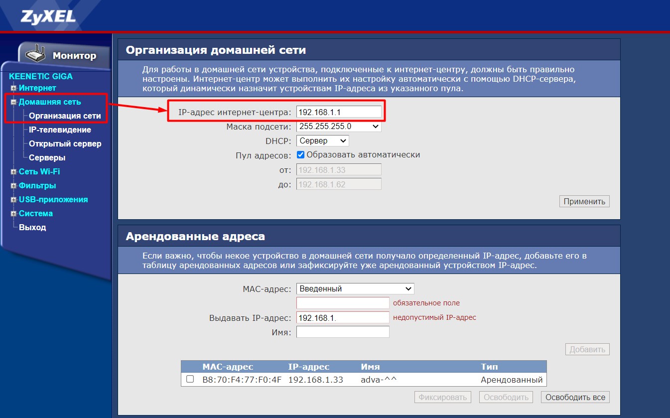
Task: Expand the Интернет tree node
Action: tap(14, 88)
